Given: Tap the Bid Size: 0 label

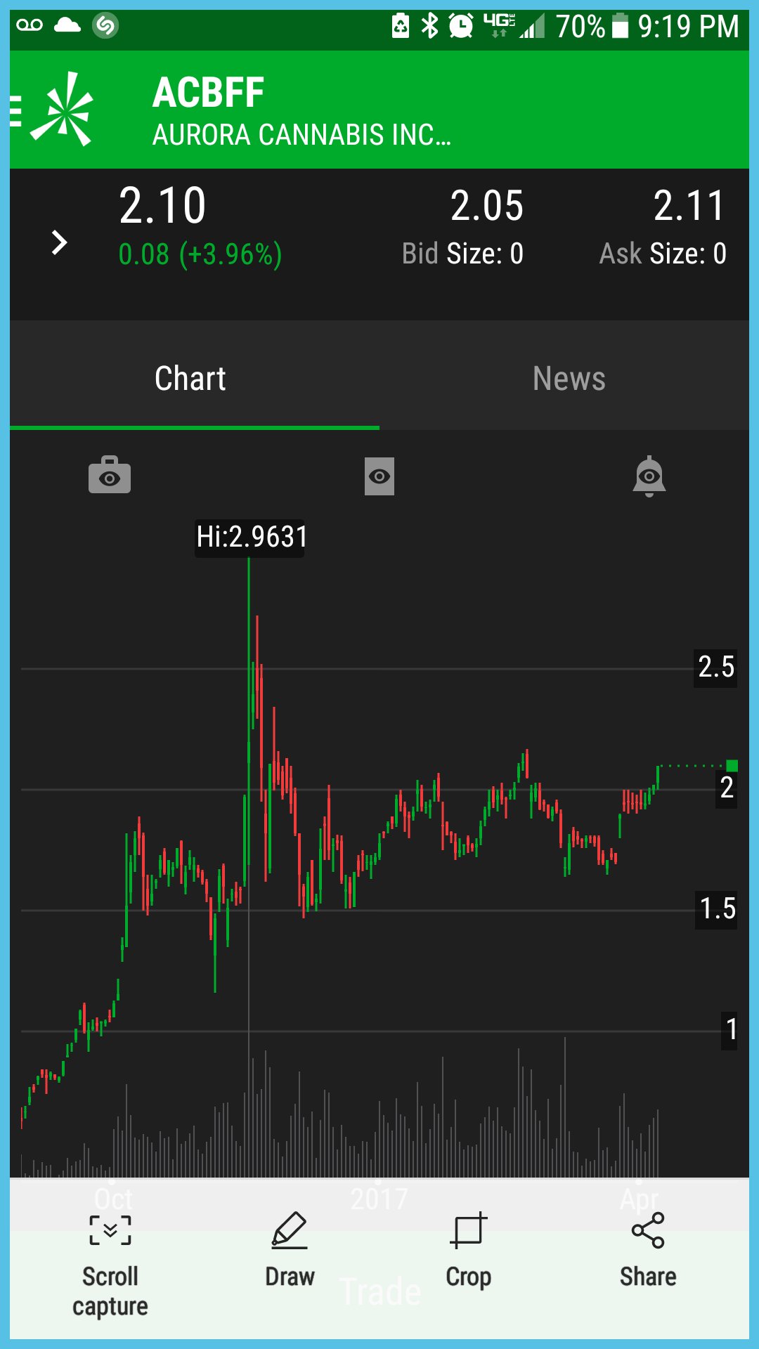Looking at the screenshot, I should (462, 254).
